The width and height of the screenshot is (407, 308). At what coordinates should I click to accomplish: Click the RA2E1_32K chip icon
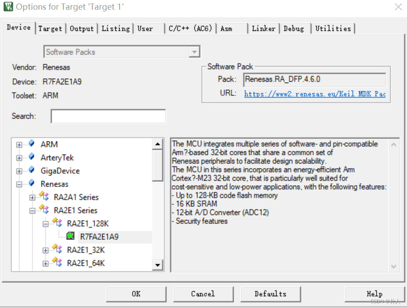point(56,250)
